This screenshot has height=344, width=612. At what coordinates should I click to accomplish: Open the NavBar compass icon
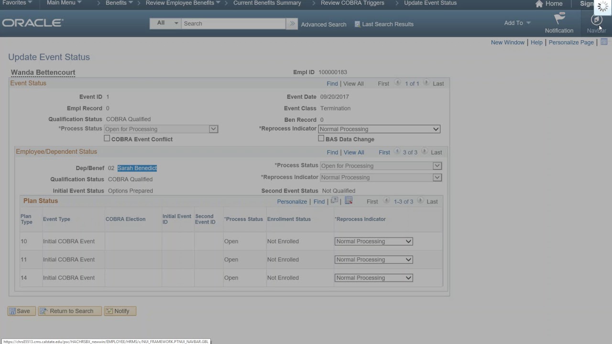click(596, 20)
